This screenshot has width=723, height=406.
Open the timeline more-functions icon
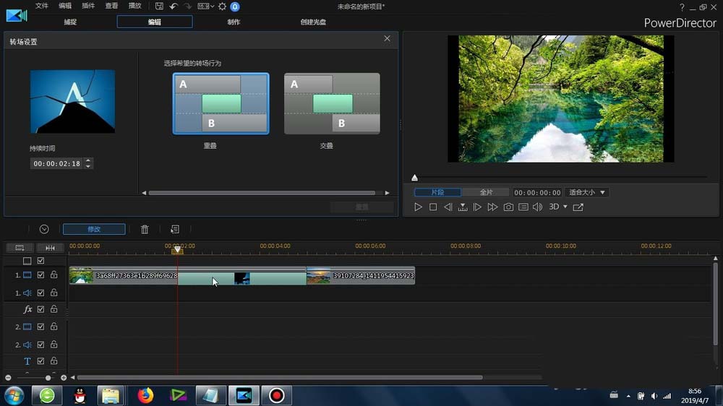pyautogui.click(x=175, y=229)
